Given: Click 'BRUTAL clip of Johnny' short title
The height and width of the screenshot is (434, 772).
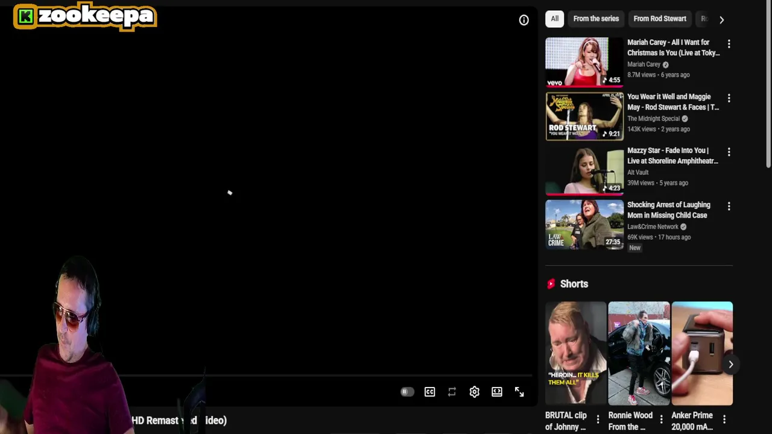Looking at the screenshot, I should (x=566, y=421).
